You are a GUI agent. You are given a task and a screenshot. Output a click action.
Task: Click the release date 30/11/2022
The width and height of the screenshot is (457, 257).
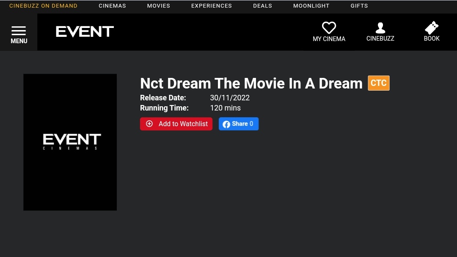(x=230, y=98)
